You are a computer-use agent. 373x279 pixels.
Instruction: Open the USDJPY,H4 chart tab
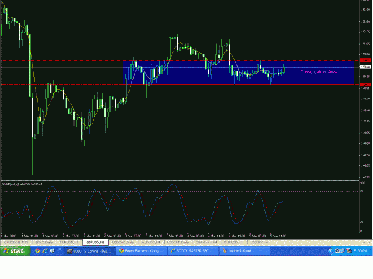260,242
